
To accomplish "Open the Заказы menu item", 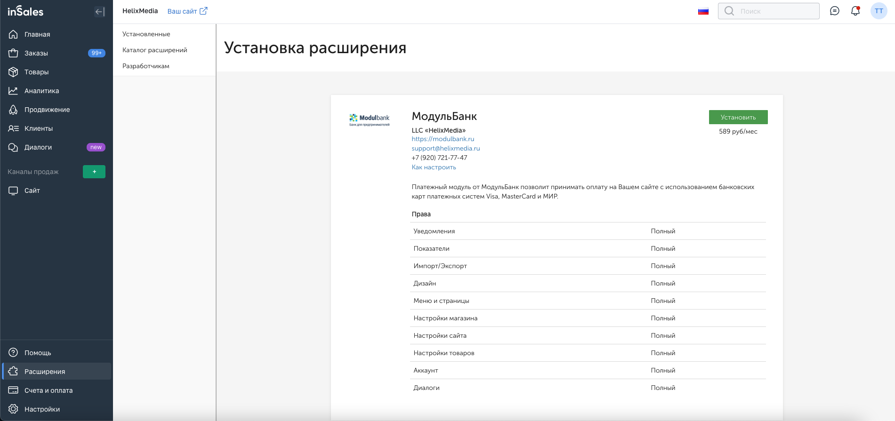I will point(56,53).
